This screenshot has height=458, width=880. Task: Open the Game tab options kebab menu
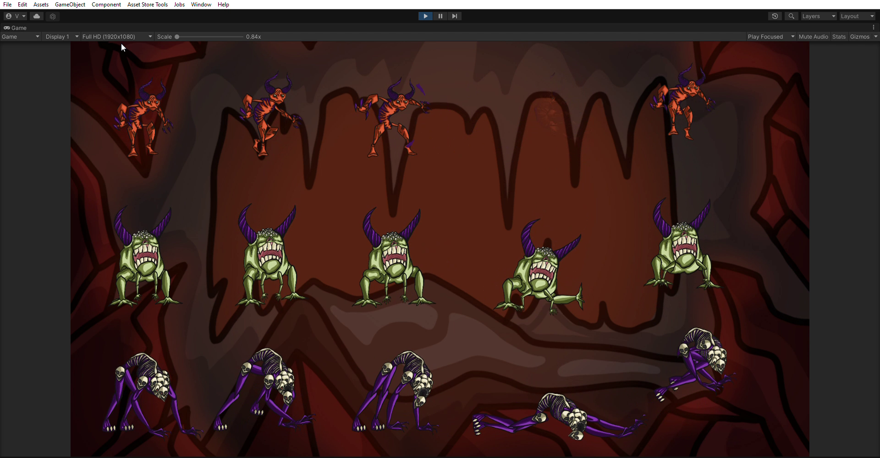click(874, 27)
